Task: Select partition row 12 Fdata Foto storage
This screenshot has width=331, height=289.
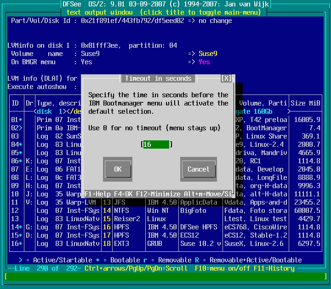Action: [x=165, y=211]
